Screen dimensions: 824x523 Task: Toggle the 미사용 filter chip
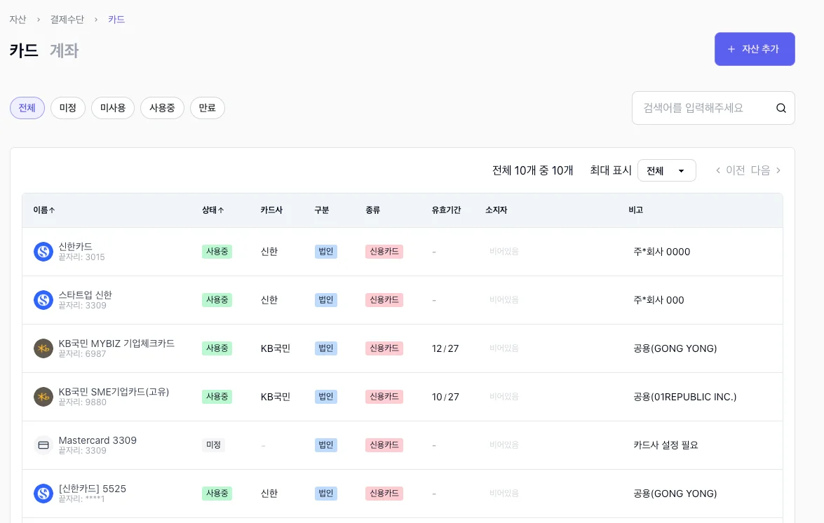click(113, 107)
